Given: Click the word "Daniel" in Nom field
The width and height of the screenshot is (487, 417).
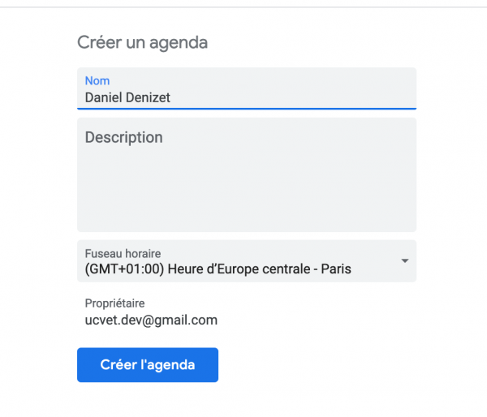Looking at the screenshot, I should pyautogui.click(x=104, y=98).
